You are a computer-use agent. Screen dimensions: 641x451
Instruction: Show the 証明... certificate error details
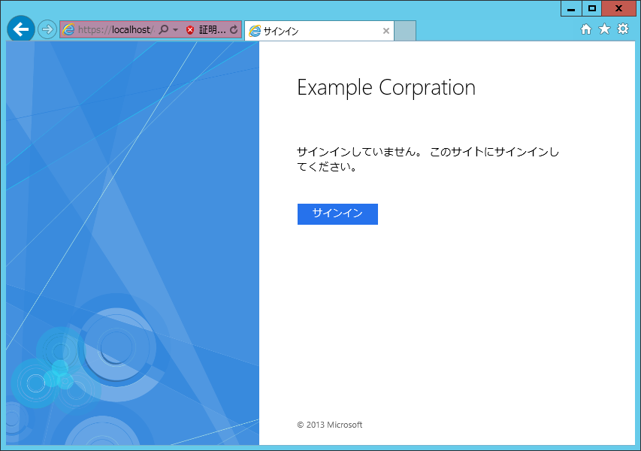pyautogui.click(x=212, y=29)
